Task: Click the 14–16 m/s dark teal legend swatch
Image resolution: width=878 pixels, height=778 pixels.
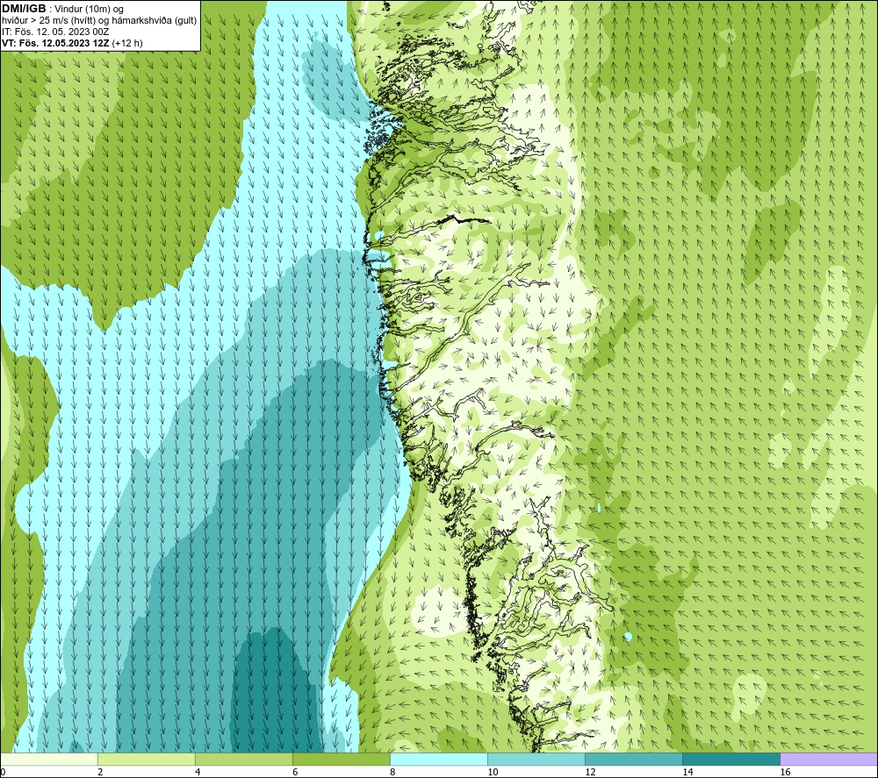Action: [731, 759]
